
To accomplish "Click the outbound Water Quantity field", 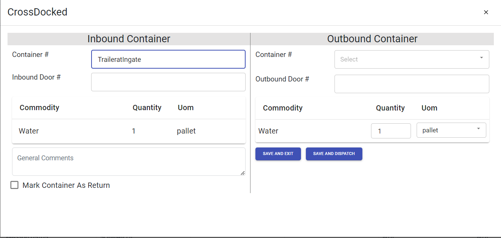I will pyautogui.click(x=391, y=131).
